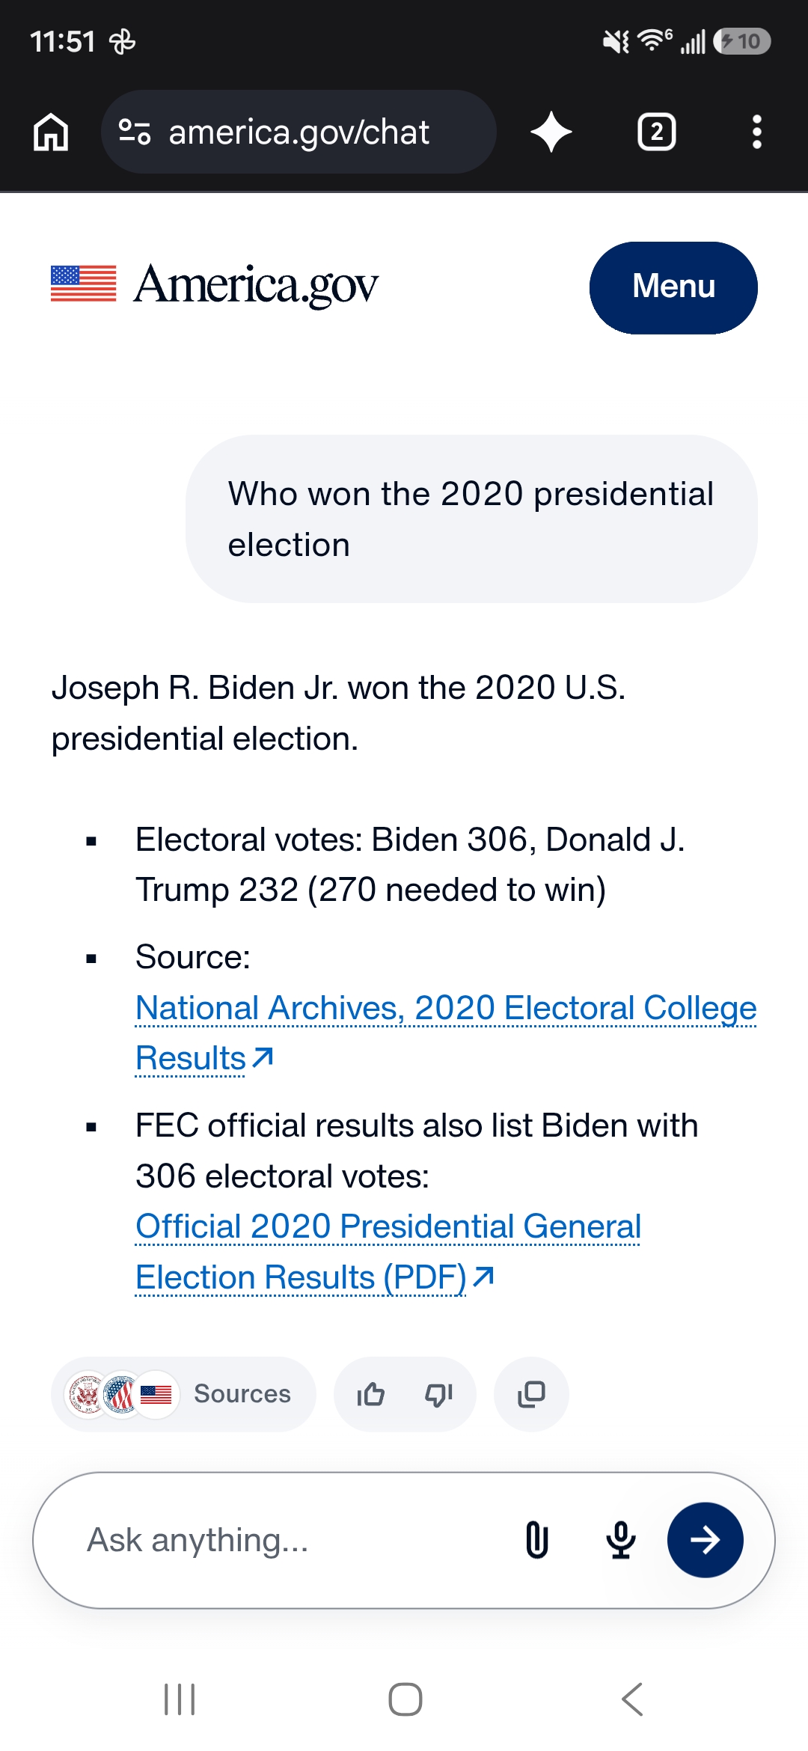The image size is (808, 1751).
Task: Focus the Ask anything input field
Action: click(284, 1540)
